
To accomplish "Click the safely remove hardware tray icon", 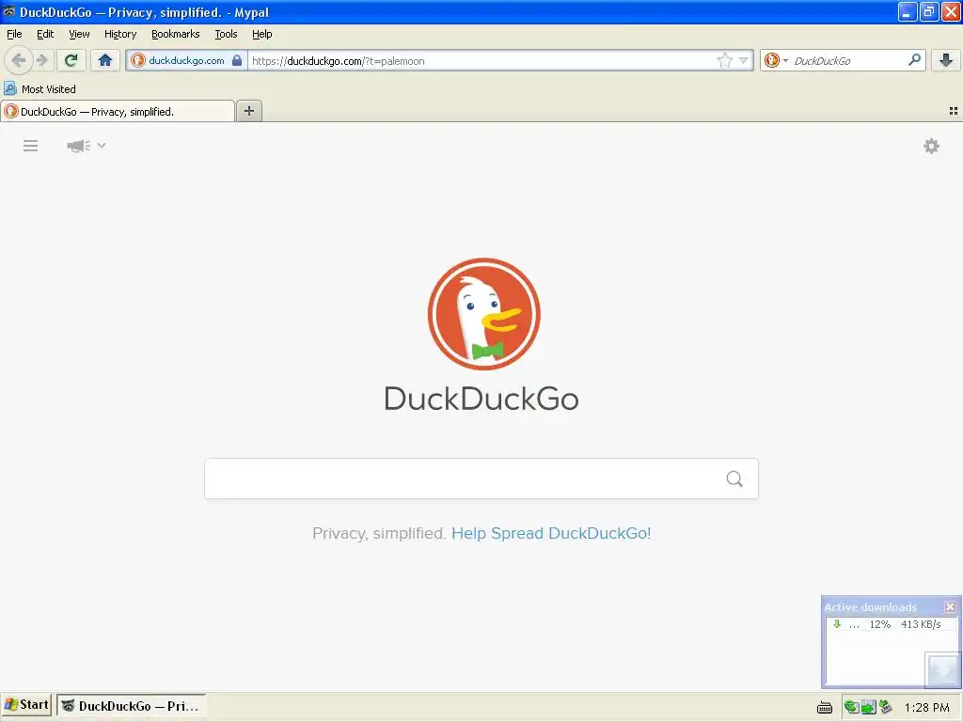I will (x=885, y=707).
